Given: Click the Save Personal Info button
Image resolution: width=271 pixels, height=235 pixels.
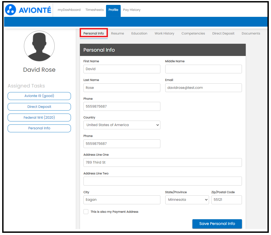Looking at the screenshot, I should (217, 224).
